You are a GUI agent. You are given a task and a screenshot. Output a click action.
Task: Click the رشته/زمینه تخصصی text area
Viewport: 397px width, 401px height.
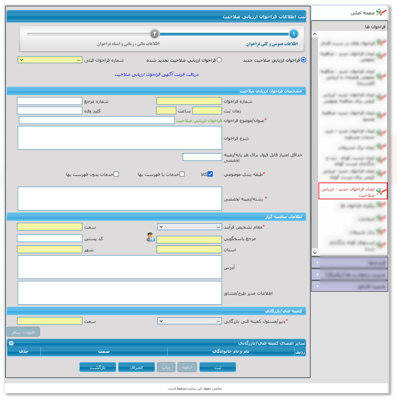click(120, 198)
